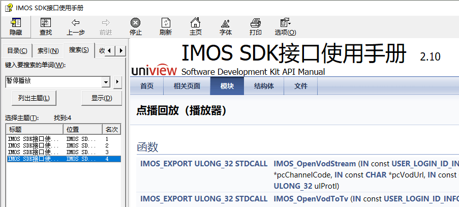The height and width of the screenshot is (207, 459).
Task: Open the IMOS_OpenVodToTv function link
Action: (x=311, y=199)
